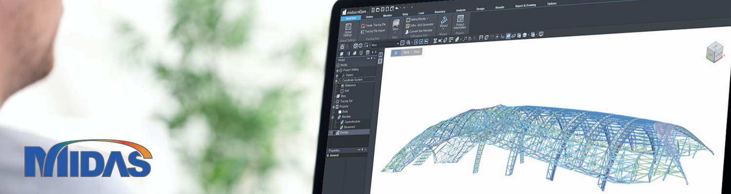Select the Domain tree item
The height and width of the screenshot is (194, 731).
(x=344, y=132)
